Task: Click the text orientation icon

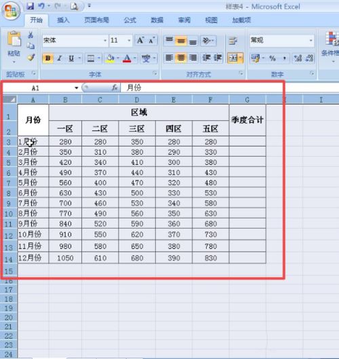Action: 207,41
